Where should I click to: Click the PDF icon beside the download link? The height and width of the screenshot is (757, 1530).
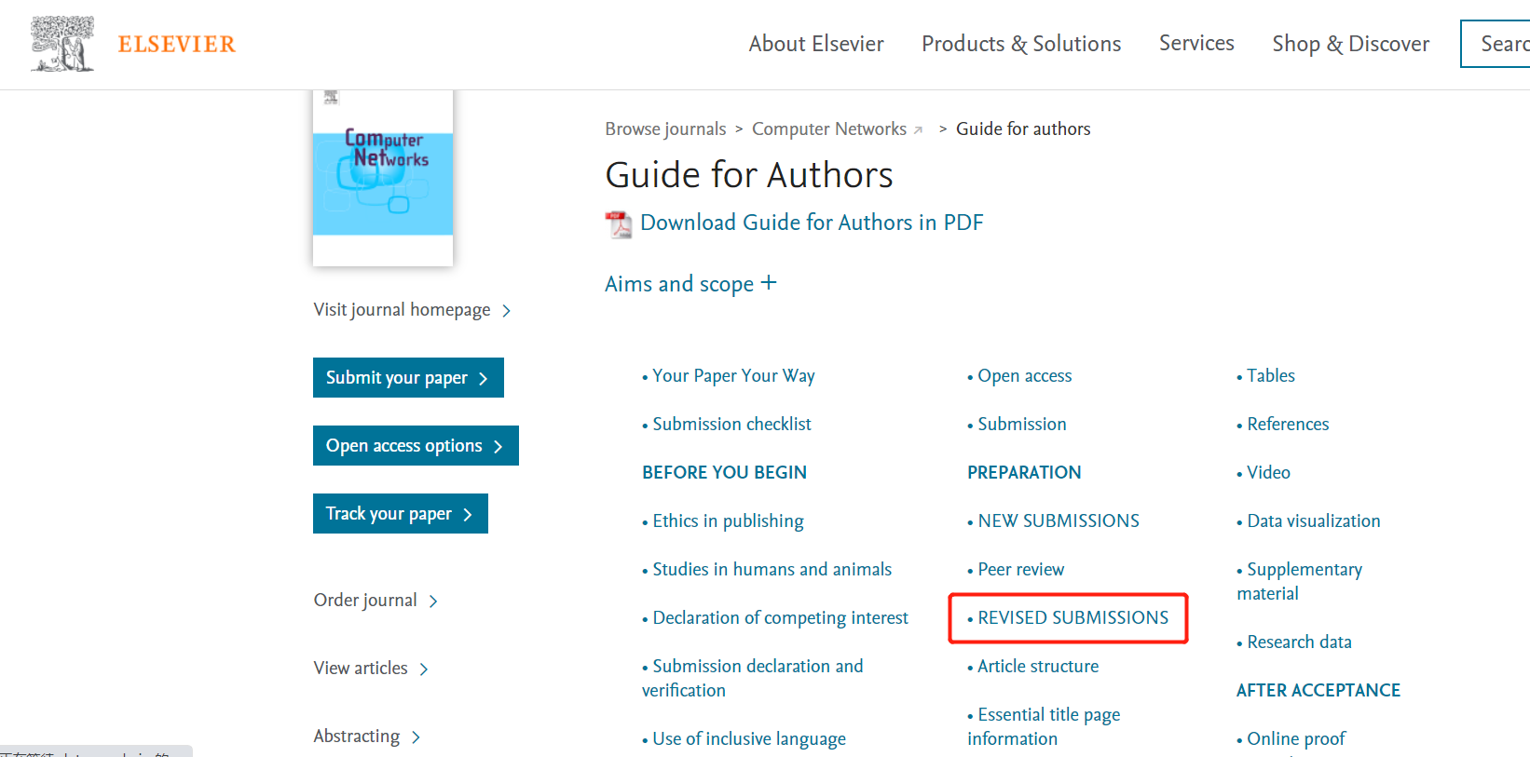(x=619, y=224)
